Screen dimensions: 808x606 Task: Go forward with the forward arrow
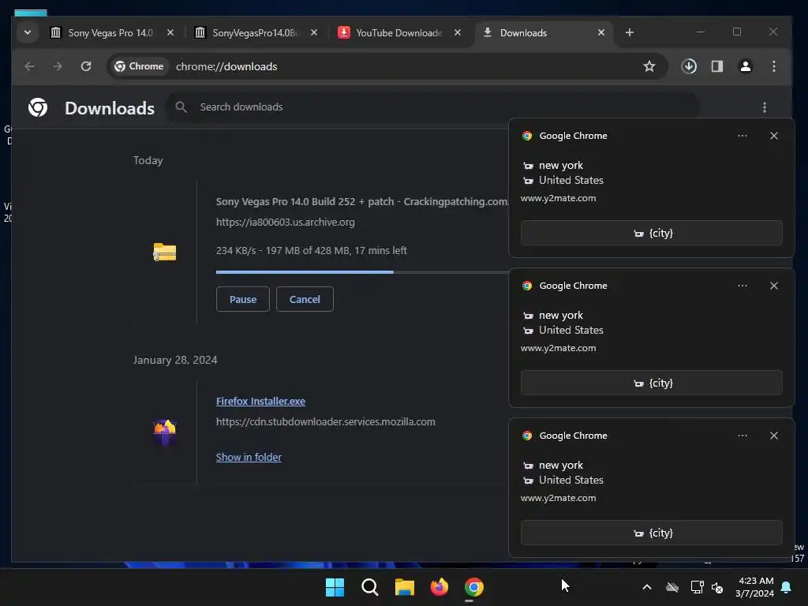pos(57,66)
